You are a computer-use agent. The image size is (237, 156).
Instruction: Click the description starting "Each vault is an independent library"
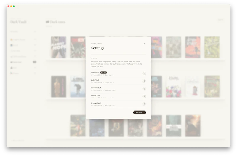coord(116,64)
